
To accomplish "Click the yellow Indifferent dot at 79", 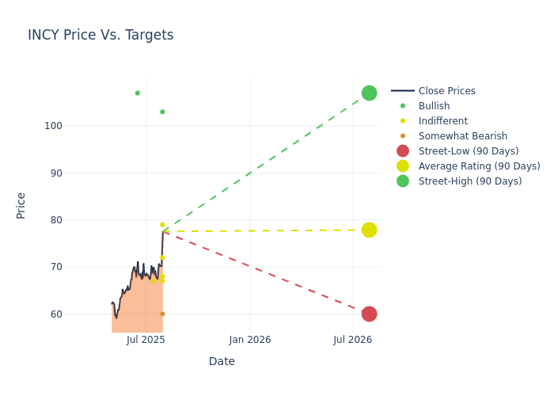I will pos(162,225).
